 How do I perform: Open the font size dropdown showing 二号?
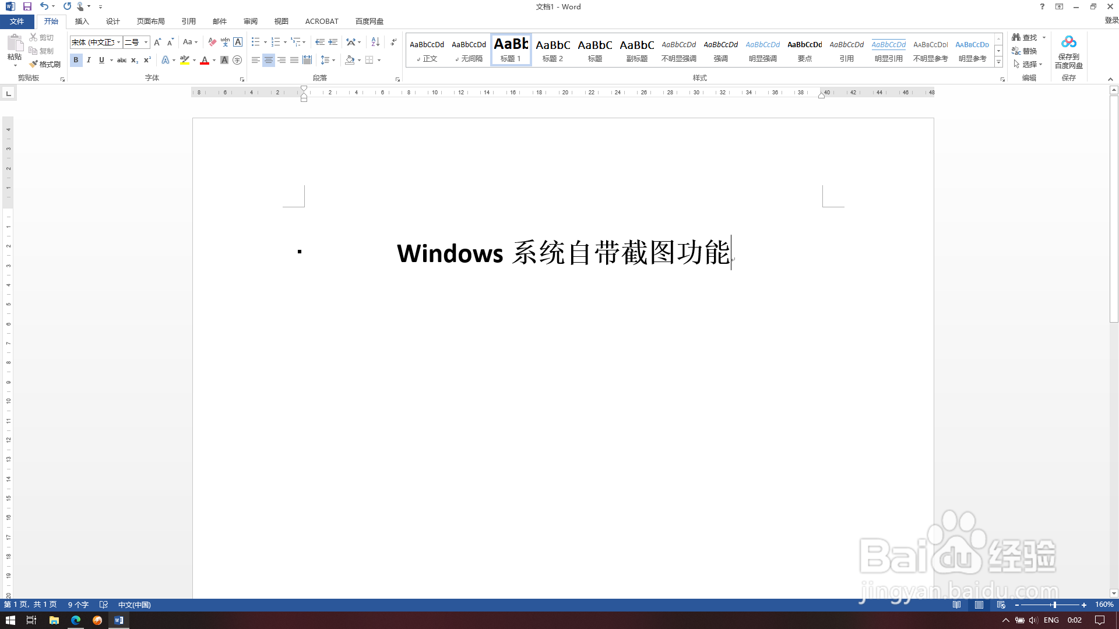pyautogui.click(x=146, y=42)
